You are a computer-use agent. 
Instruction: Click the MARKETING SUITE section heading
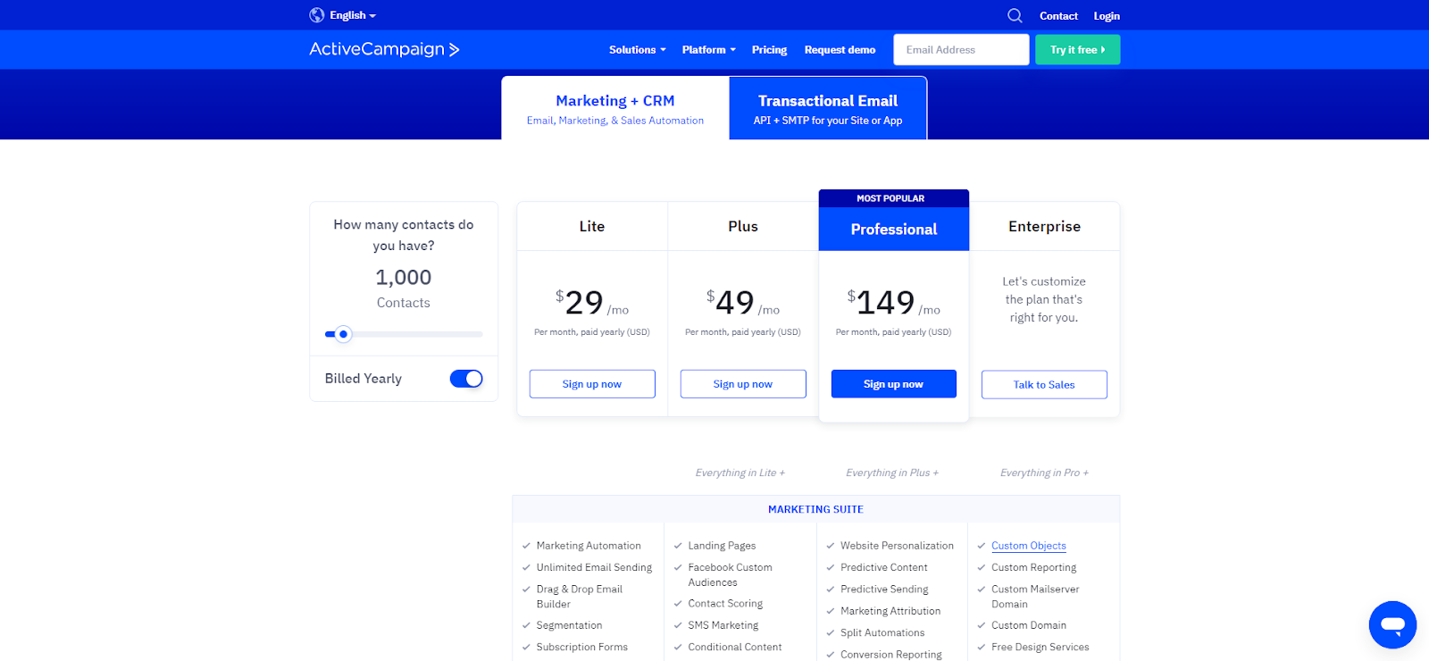click(815, 509)
